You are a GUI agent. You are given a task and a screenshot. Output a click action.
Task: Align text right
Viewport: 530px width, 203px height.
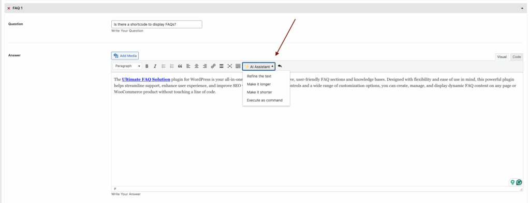(x=205, y=66)
